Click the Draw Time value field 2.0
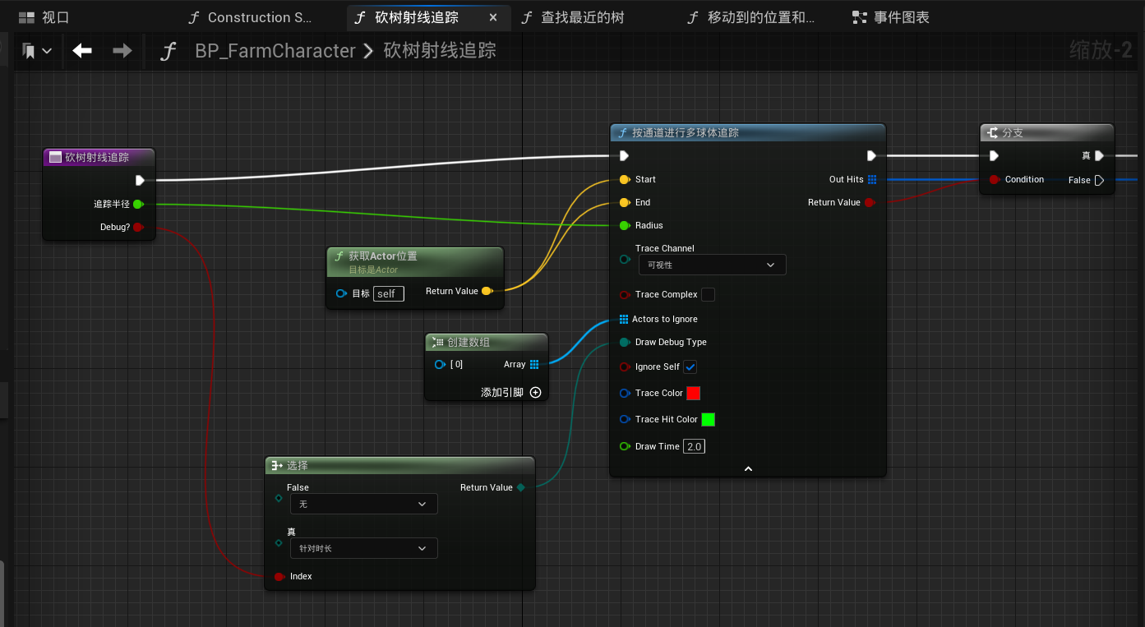 pyautogui.click(x=695, y=446)
